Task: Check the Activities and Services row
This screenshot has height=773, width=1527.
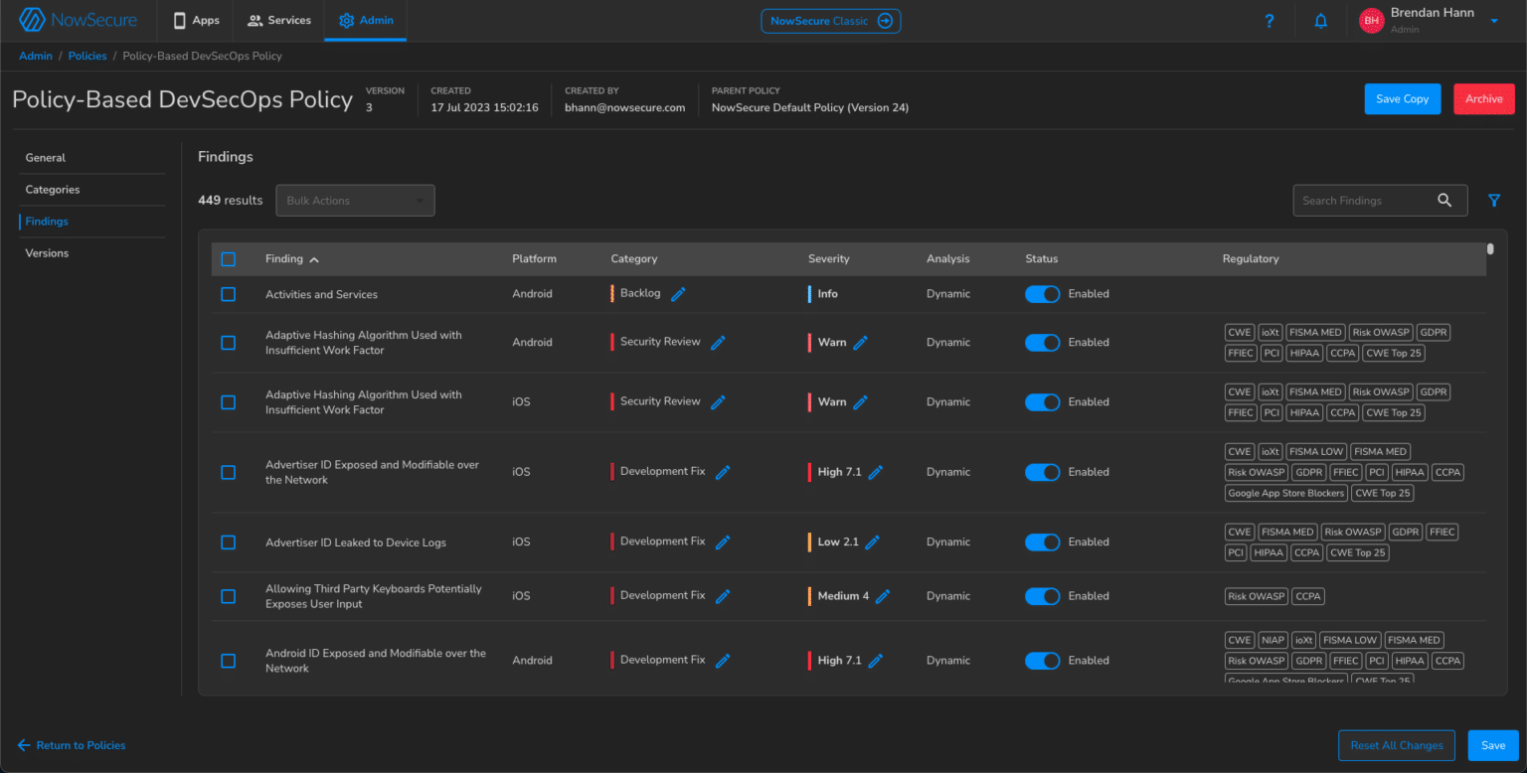Action: point(228,294)
